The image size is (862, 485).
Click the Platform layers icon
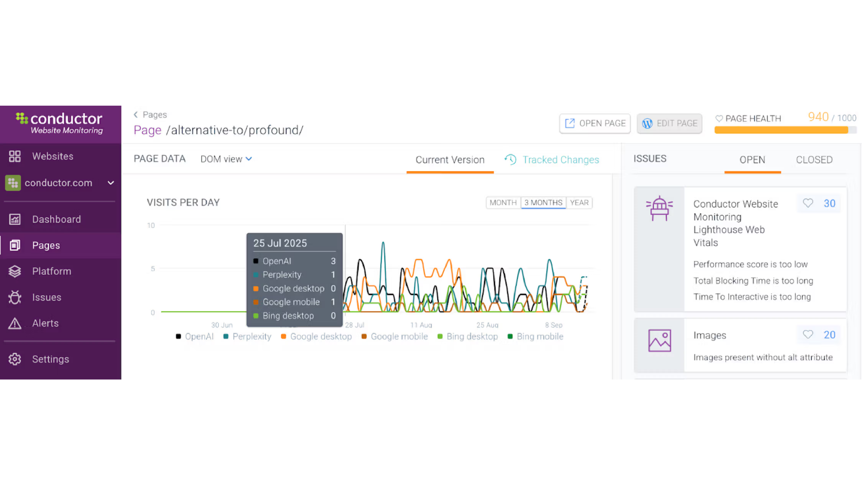tap(15, 271)
